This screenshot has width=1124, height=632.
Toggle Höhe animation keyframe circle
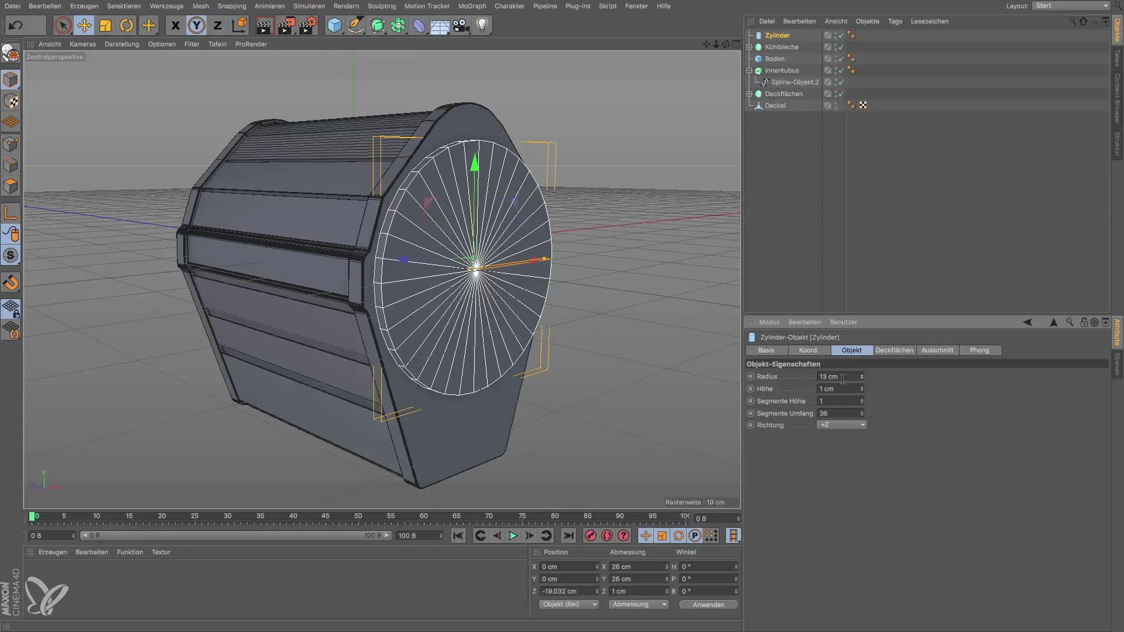tap(751, 389)
